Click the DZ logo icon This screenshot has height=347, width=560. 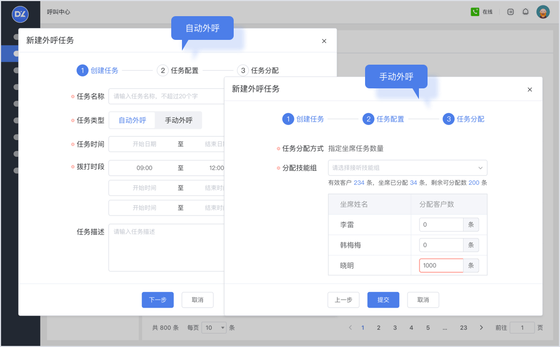(20, 13)
